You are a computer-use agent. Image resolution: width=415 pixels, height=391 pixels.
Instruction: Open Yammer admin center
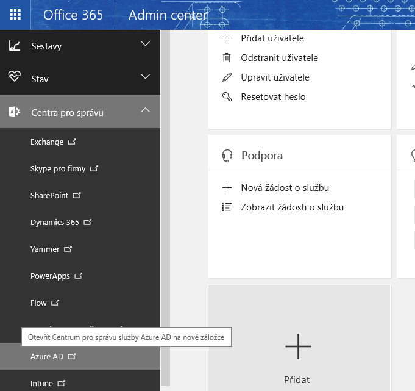pyautogui.click(x=45, y=249)
